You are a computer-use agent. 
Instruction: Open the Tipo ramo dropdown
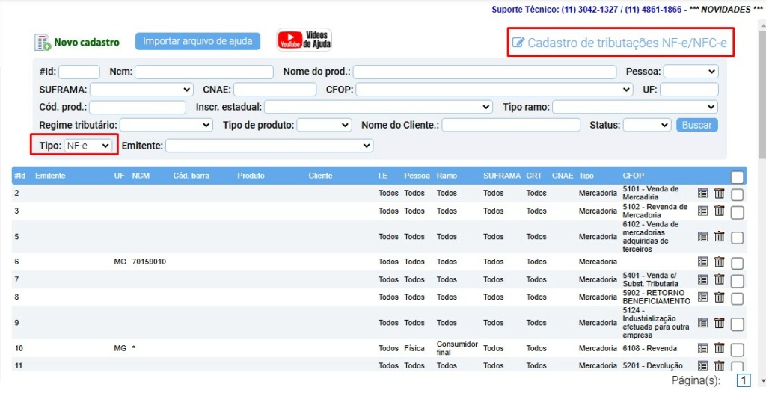(x=634, y=107)
